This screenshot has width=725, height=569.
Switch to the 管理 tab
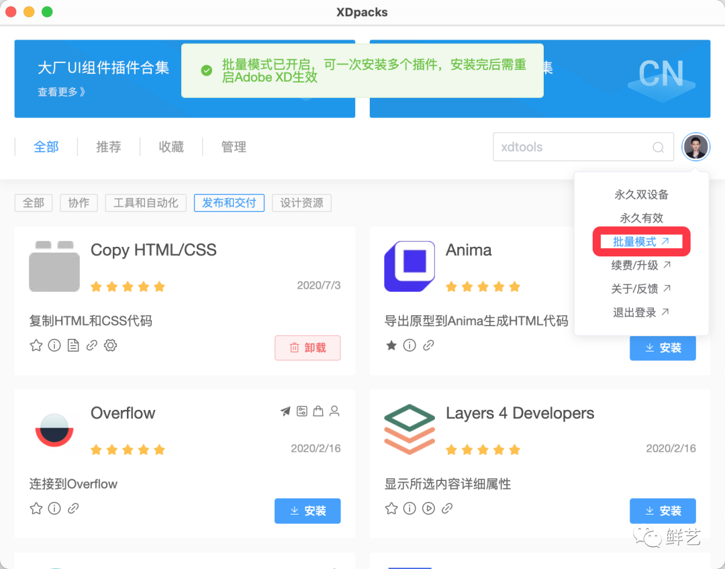pos(234,147)
